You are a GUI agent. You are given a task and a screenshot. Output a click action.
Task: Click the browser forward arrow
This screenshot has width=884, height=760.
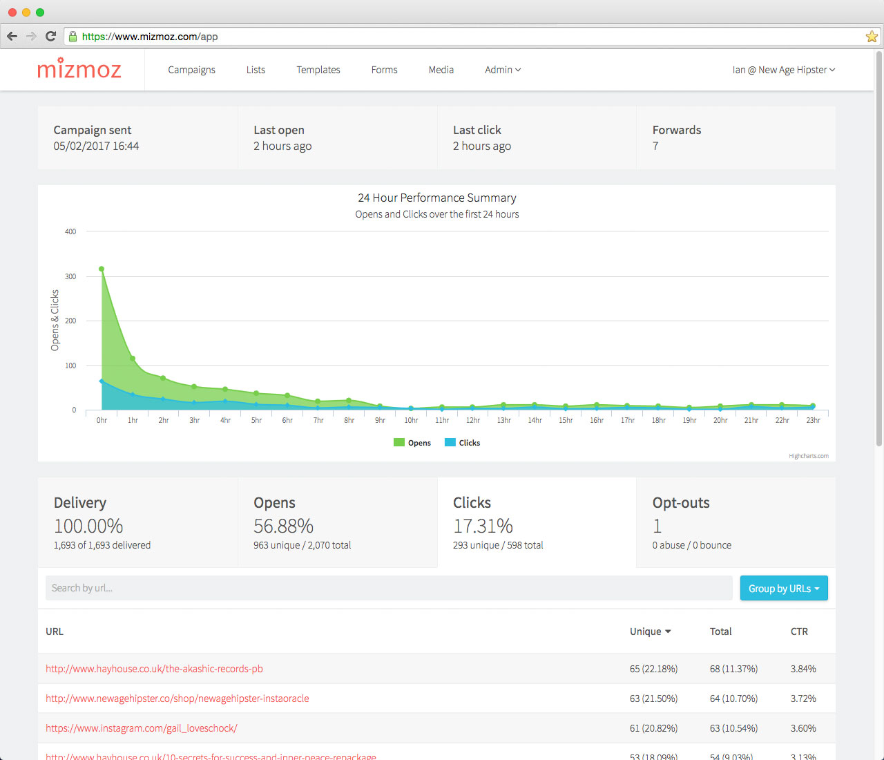coord(31,36)
